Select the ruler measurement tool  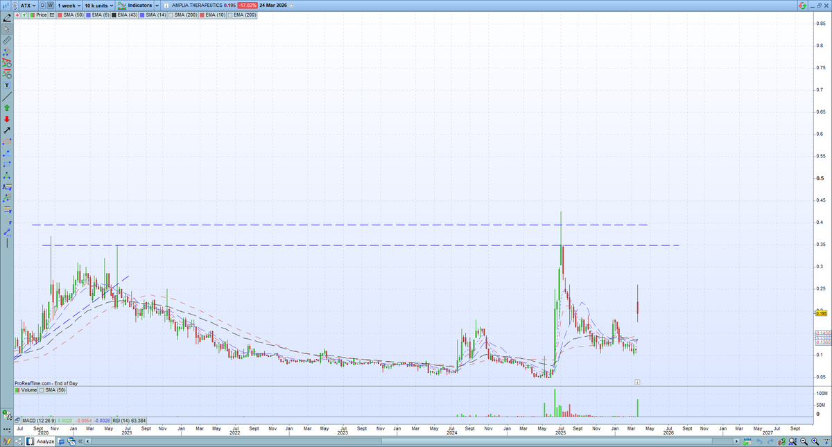[7, 40]
